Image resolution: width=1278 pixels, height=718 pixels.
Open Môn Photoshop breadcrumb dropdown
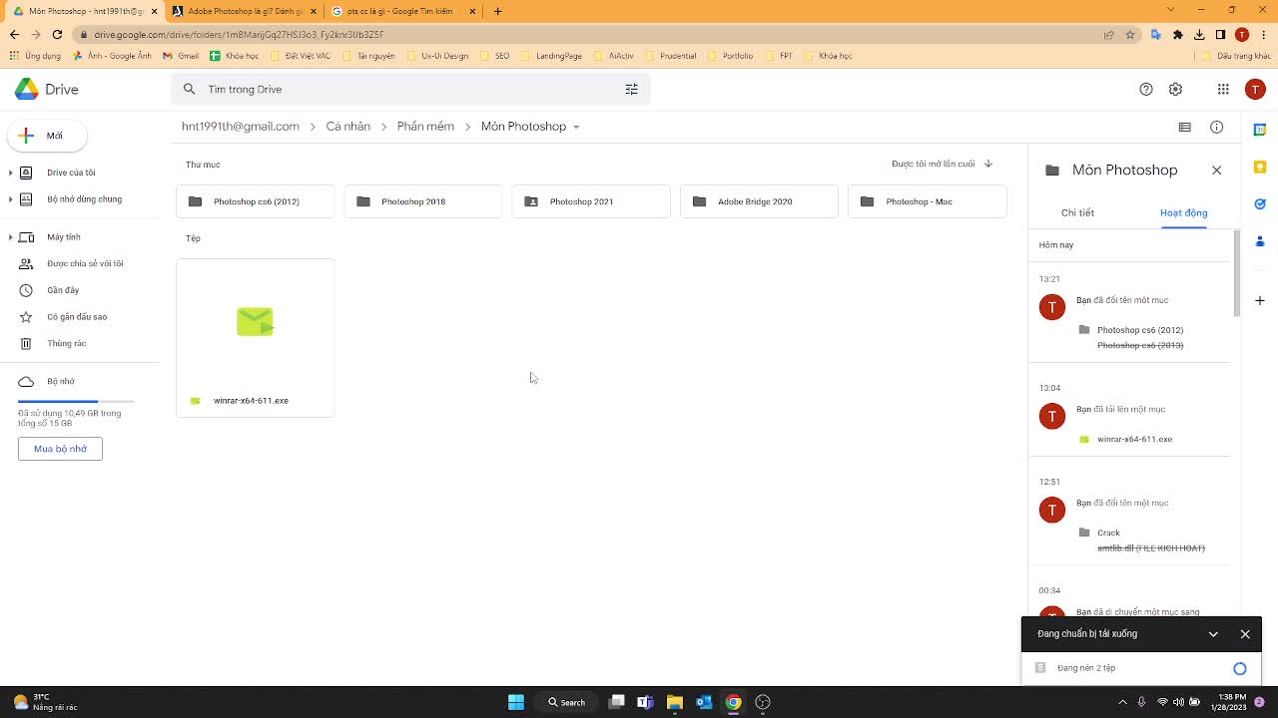(x=576, y=127)
